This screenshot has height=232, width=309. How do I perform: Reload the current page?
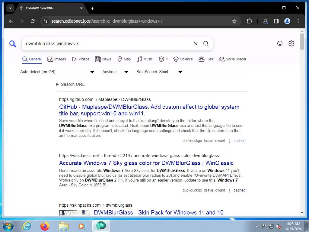[x=33, y=21]
